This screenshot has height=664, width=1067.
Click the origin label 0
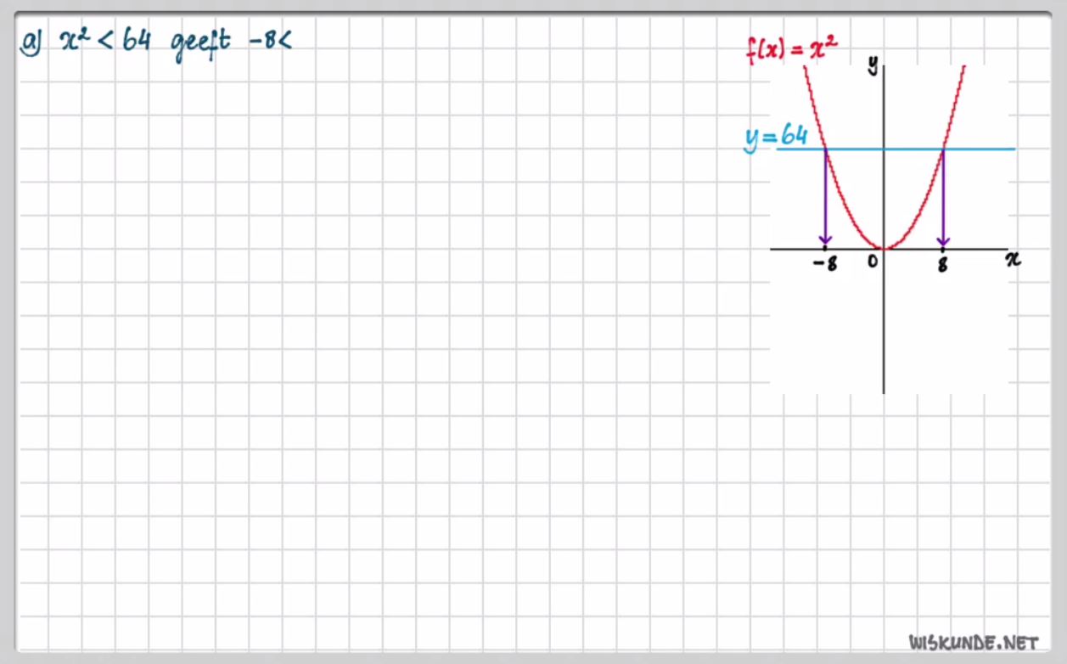[x=872, y=262]
